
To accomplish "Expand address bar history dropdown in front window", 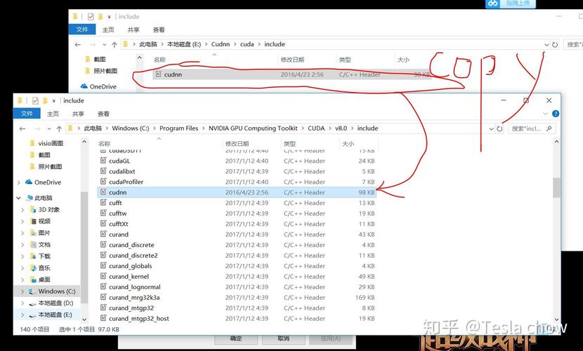I will pos(491,128).
